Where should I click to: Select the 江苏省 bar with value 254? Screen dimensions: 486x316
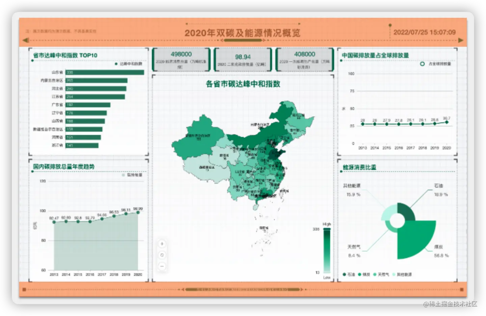click(95, 97)
